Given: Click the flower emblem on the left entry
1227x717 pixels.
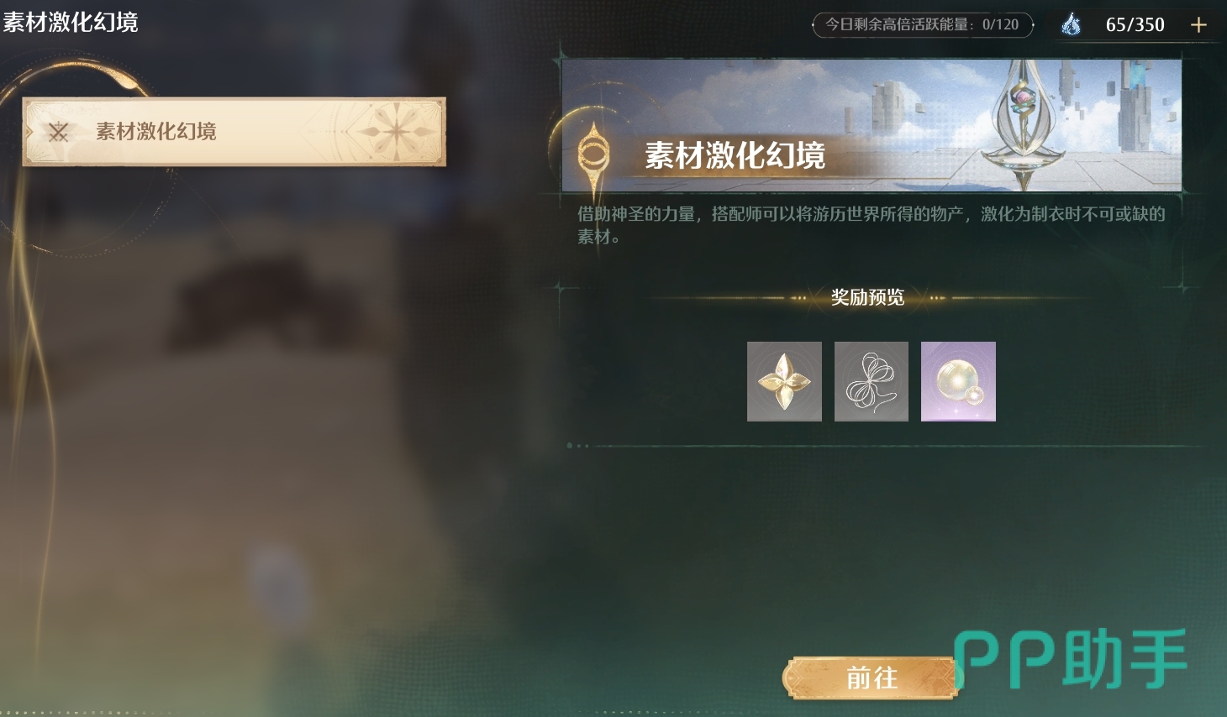Looking at the screenshot, I should [x=396, y=132].
